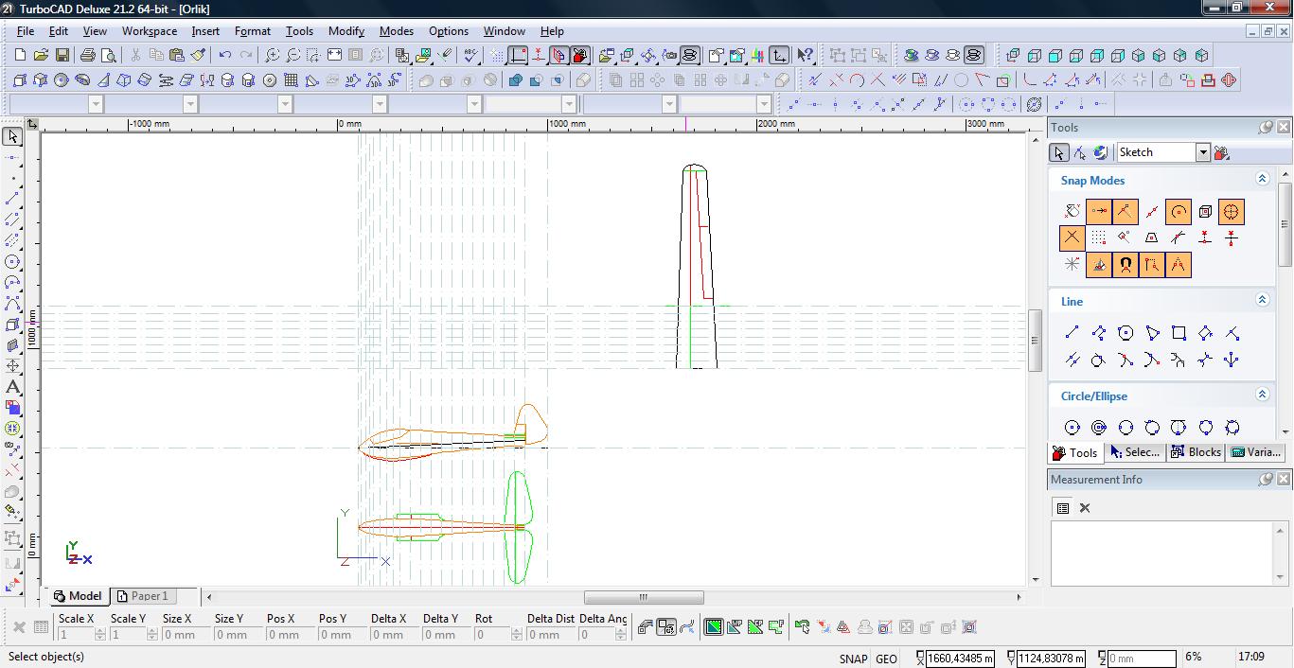
Task: Click the Undo arrow icon
Action: click(224, 56)
